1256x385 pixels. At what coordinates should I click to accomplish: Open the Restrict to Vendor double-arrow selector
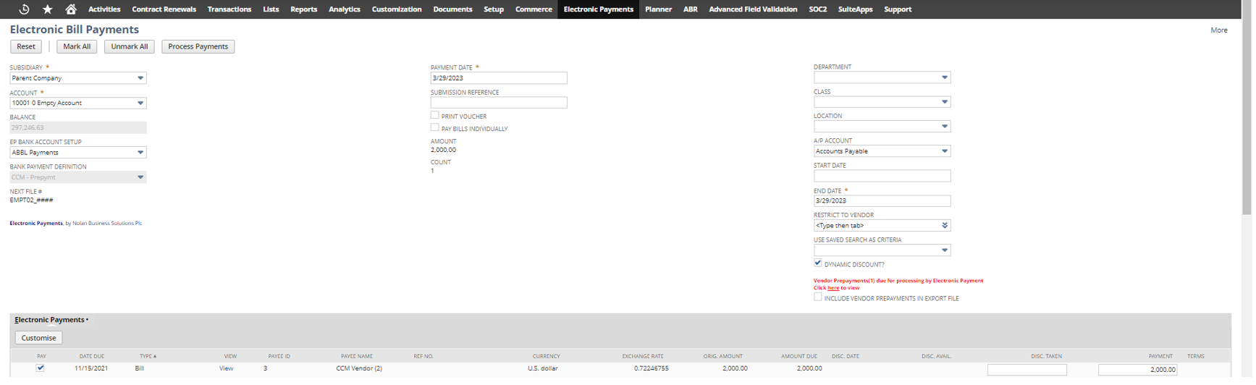point(944,226)
